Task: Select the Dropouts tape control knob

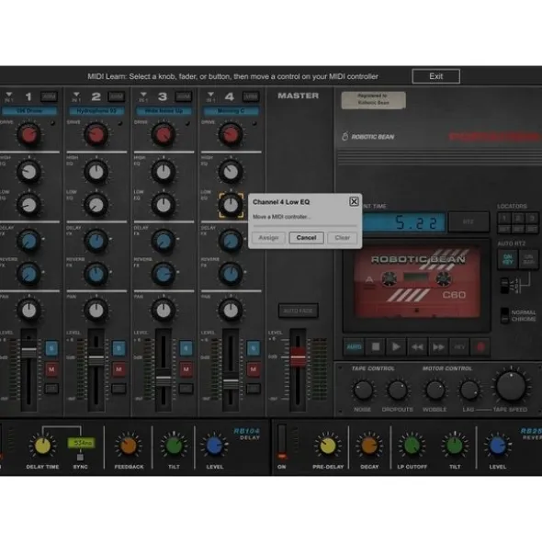Action: click(397, 390)
